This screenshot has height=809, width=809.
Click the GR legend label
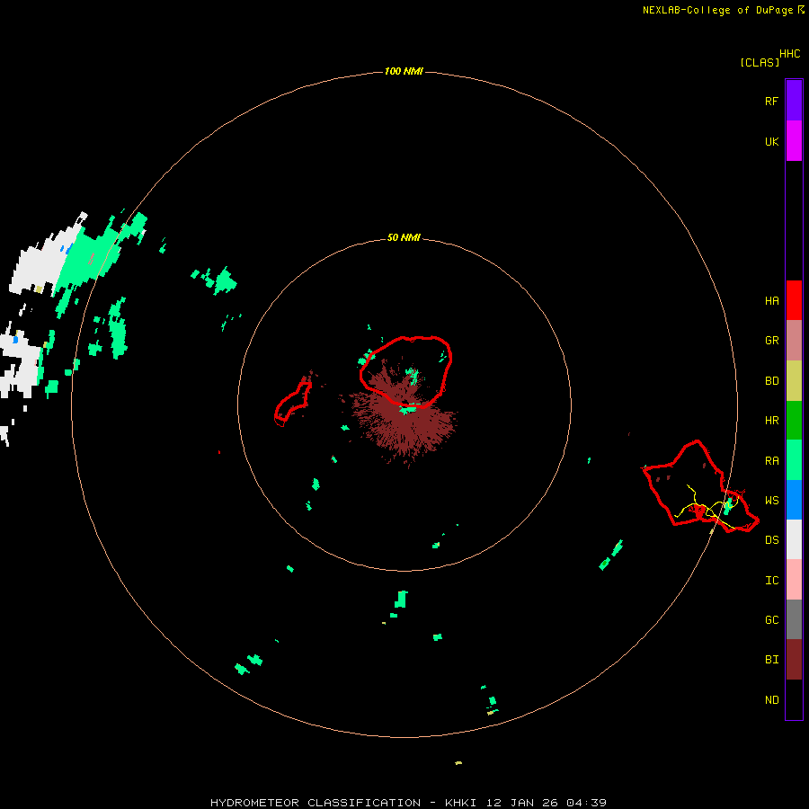tap(771, 341)
